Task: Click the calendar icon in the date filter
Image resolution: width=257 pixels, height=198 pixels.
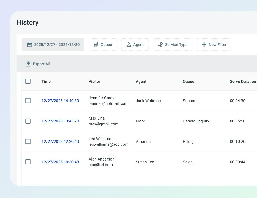Action: click(x=30, y=44)
